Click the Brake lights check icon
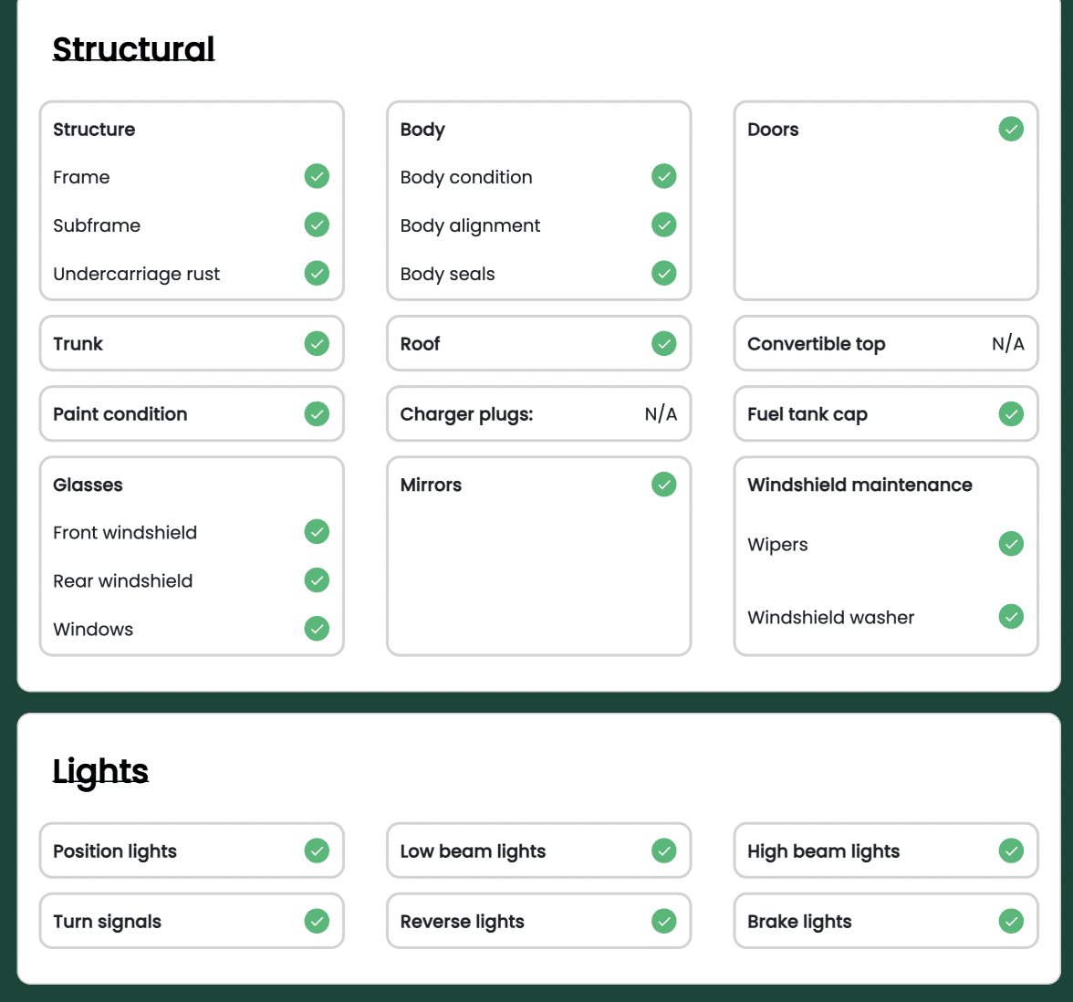Viewport: 1073px width, 1002px height. (1011, 921)
